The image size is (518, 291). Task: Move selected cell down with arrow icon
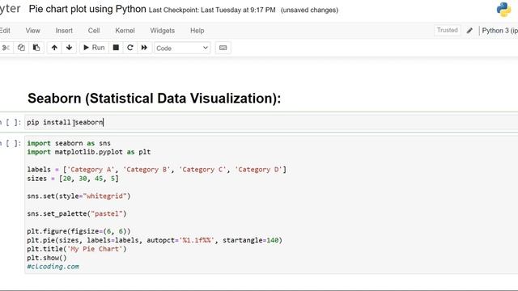click(69, 48)
